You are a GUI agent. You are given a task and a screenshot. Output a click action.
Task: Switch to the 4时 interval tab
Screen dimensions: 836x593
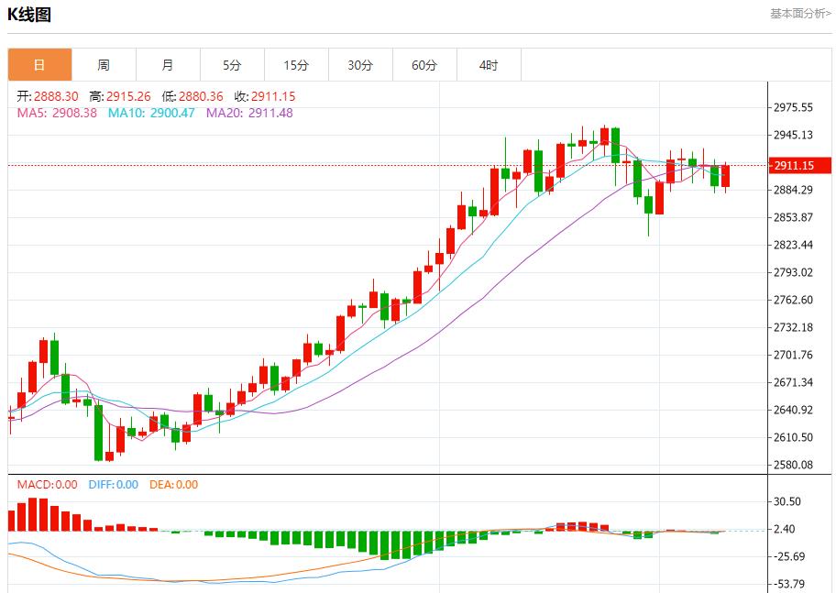pyautogui.click(x=489, y=65)
